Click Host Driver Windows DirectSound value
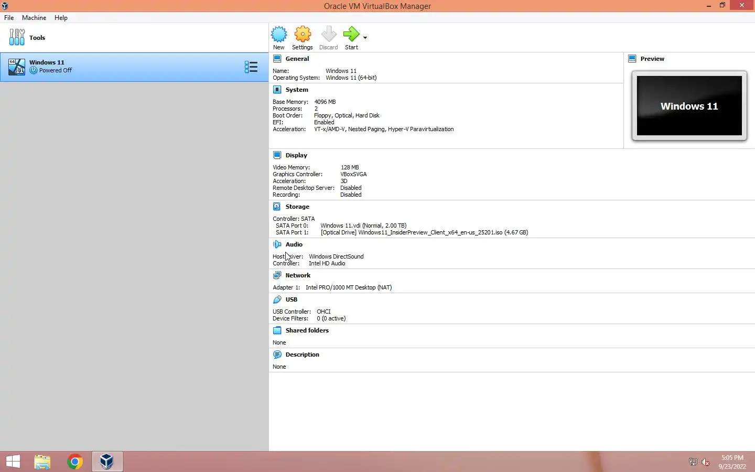Viewport: 755px width, 472px height. pos(336,256)
